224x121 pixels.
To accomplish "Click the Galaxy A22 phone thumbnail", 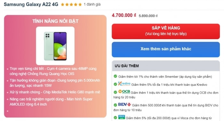I will click(55, 46).
